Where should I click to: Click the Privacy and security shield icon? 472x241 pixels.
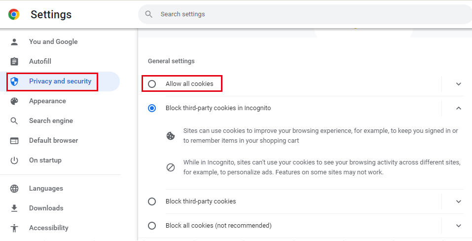point(14,81)
